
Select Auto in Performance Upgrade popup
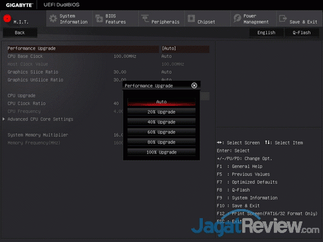(x=161, y=102)
